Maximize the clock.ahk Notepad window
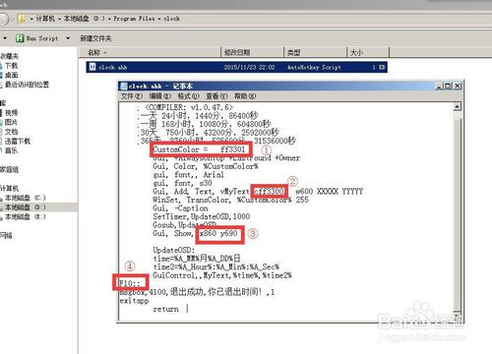Viewport: 492px width, 354px height. pos(448,86)
